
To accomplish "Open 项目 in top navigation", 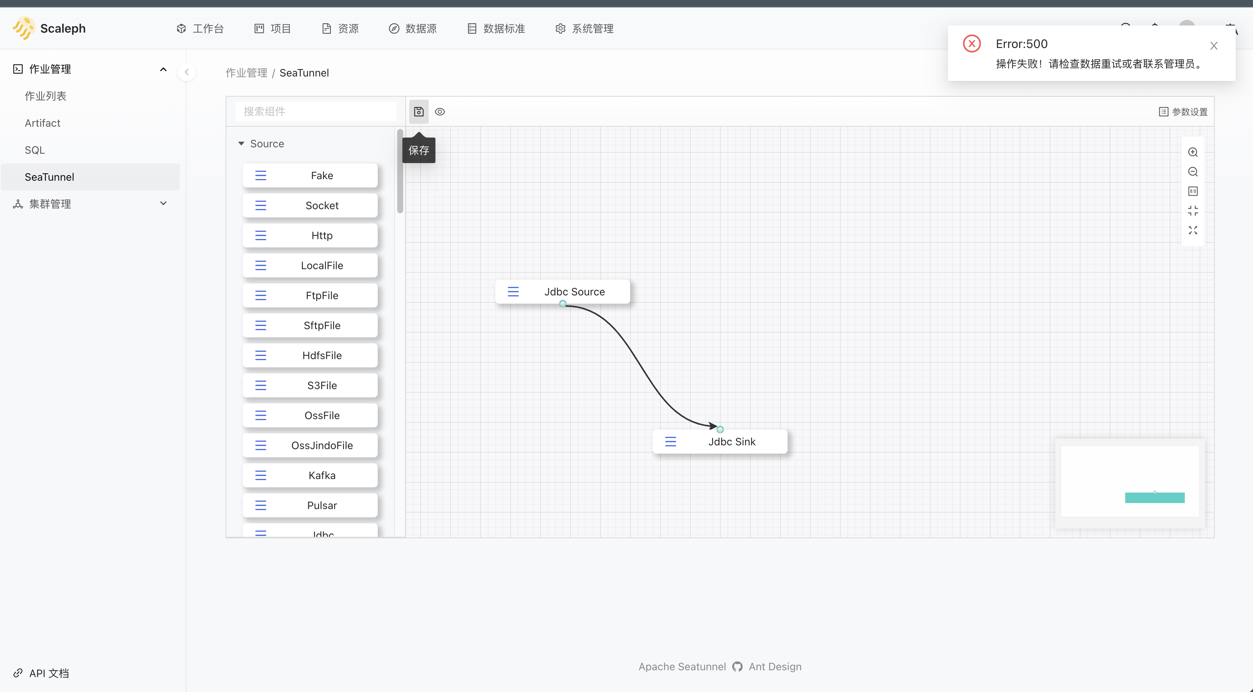I will click(x=273, y=28).
